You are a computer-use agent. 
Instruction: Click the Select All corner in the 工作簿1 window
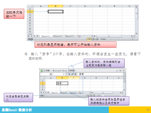[43, 78]
